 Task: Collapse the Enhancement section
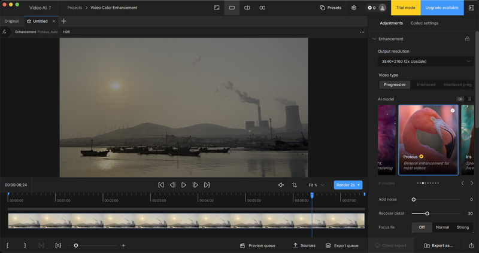(374, 39)
